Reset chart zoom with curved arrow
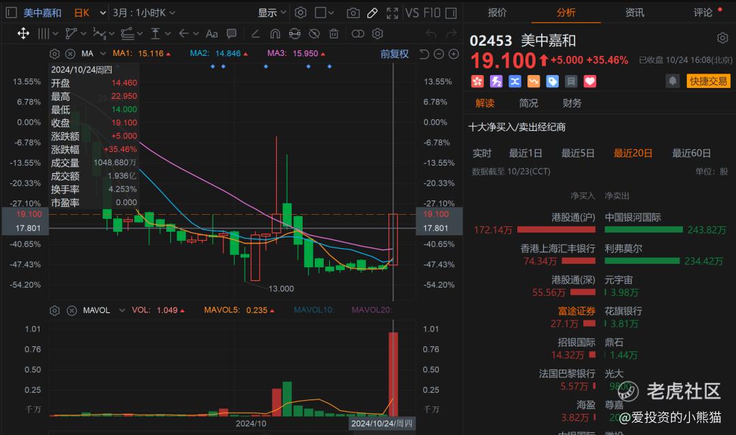The width and height of the screenshot is (736, 435). coord(424,54)
